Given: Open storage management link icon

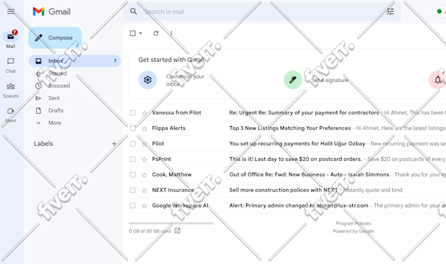Looking at the screenshot, I should (178, 231).
